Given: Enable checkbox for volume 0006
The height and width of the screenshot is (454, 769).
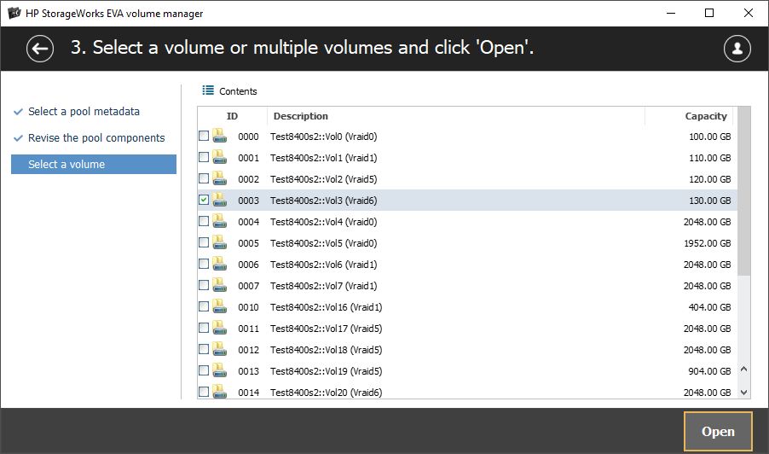Looking at the screenshot, I should [x=203, y=265].
